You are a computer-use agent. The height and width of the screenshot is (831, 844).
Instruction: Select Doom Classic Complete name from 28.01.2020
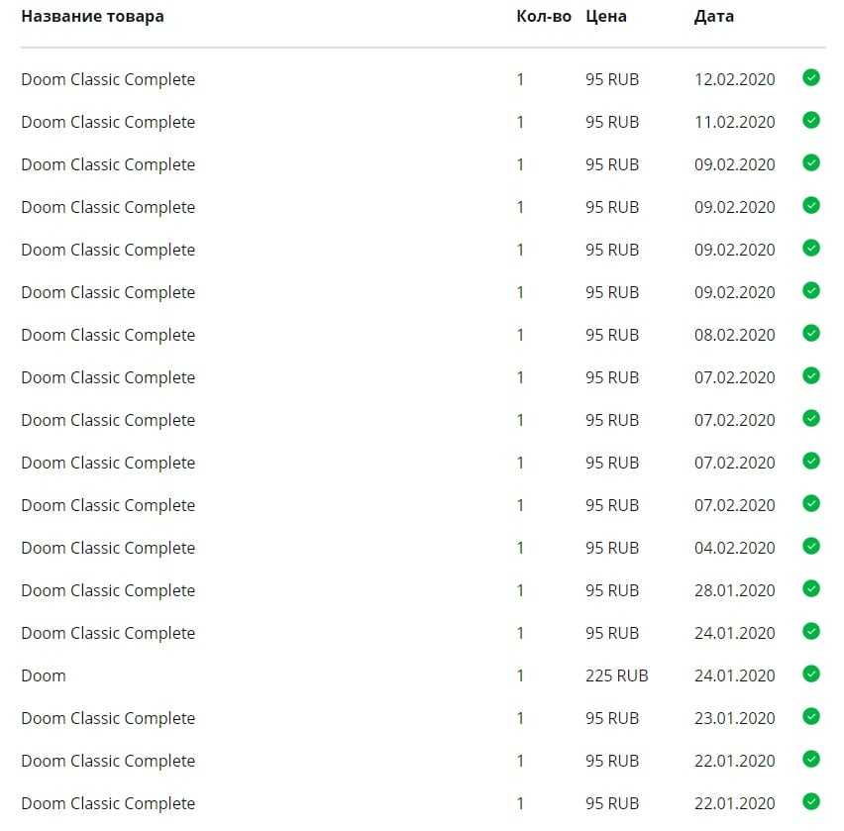pos(108,590)
